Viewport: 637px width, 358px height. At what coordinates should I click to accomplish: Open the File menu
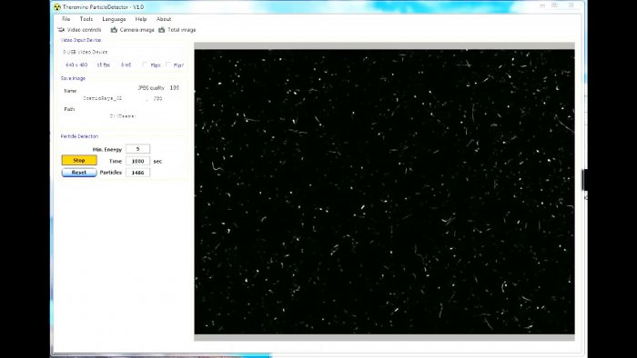(66, 19)
